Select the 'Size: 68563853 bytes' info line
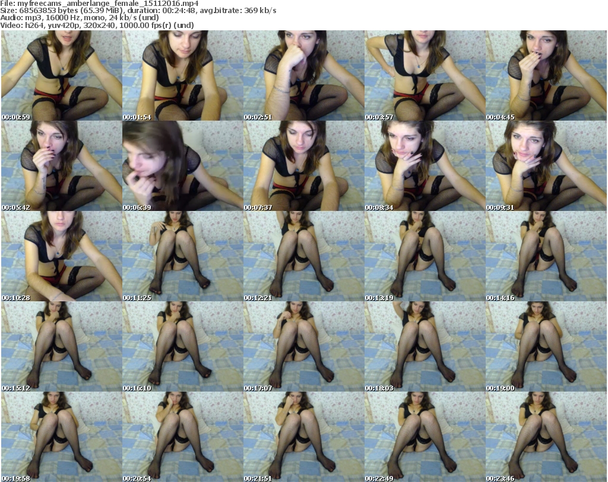This screenshot has height=482, width=608. (138, 11)
